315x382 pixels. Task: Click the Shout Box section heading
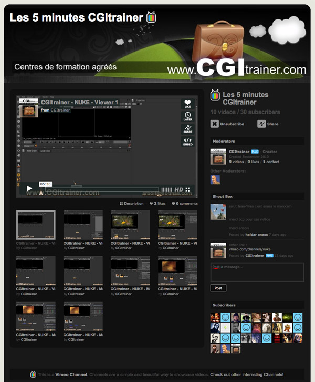coord(223,196)
